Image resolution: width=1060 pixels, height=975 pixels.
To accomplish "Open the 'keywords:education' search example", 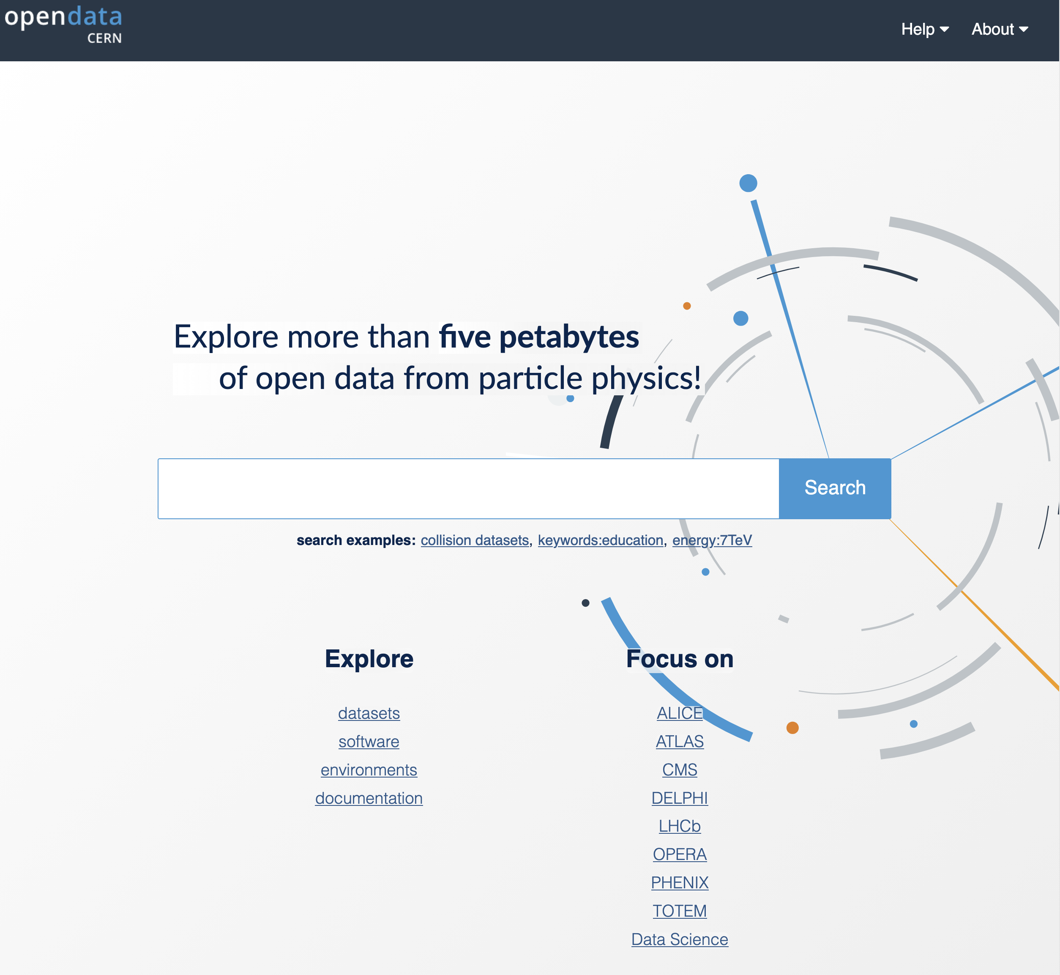I will [x=601, y=540].
